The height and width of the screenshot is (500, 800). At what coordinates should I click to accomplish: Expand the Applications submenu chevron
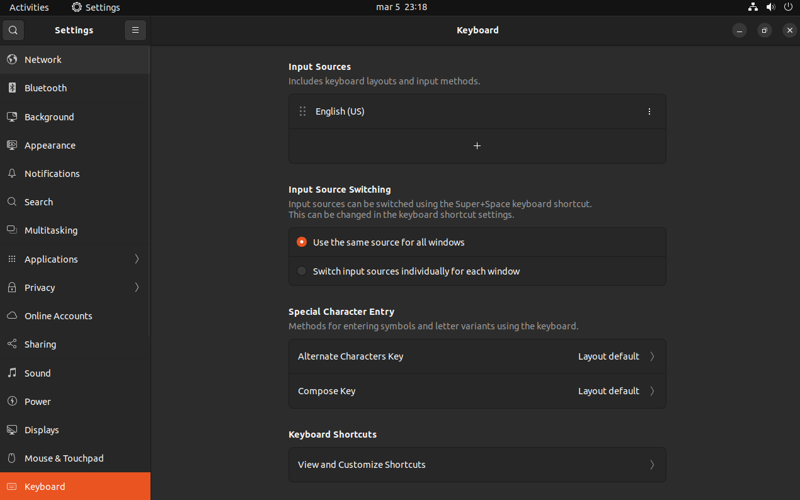tap(137, 259)
